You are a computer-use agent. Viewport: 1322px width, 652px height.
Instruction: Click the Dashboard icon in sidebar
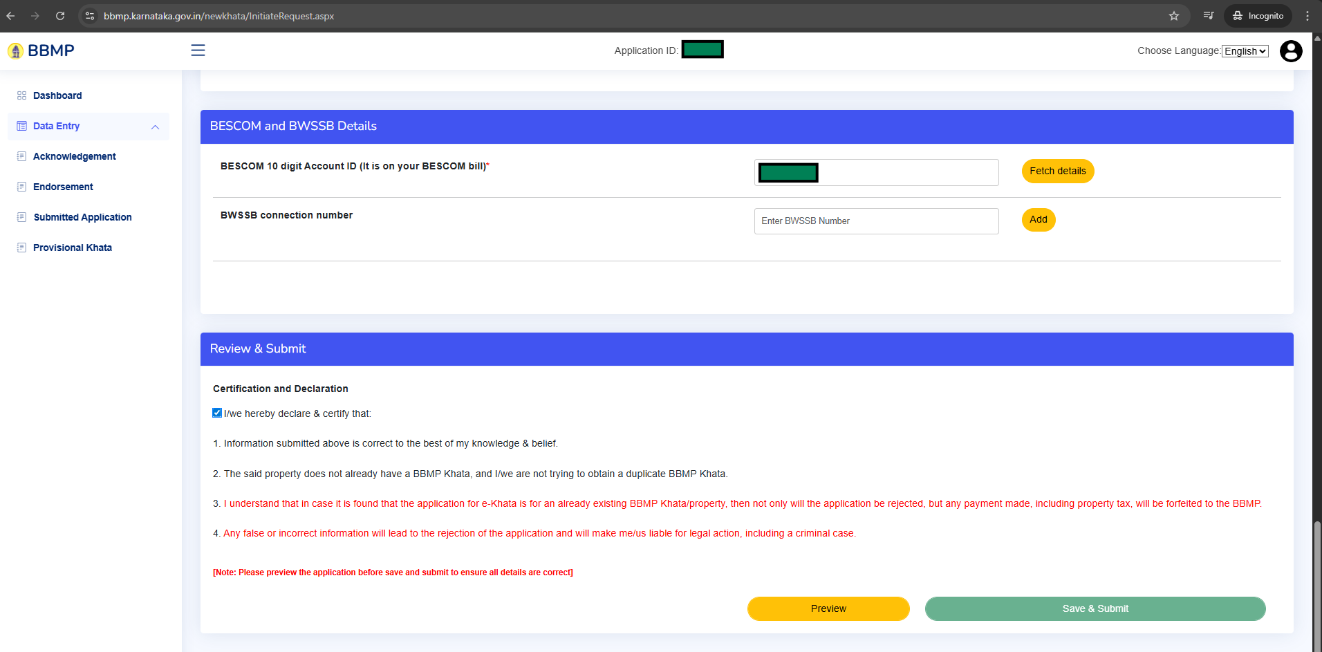click(x=21, y=95)
